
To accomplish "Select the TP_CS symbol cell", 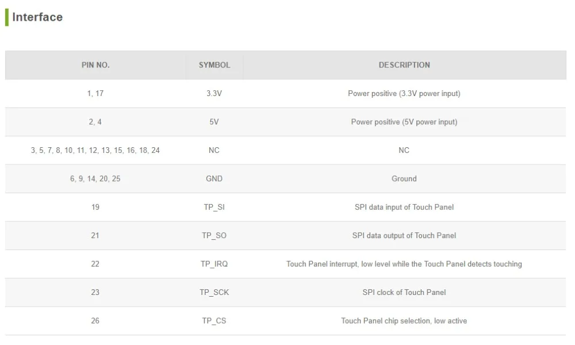I will coord(214,321).
